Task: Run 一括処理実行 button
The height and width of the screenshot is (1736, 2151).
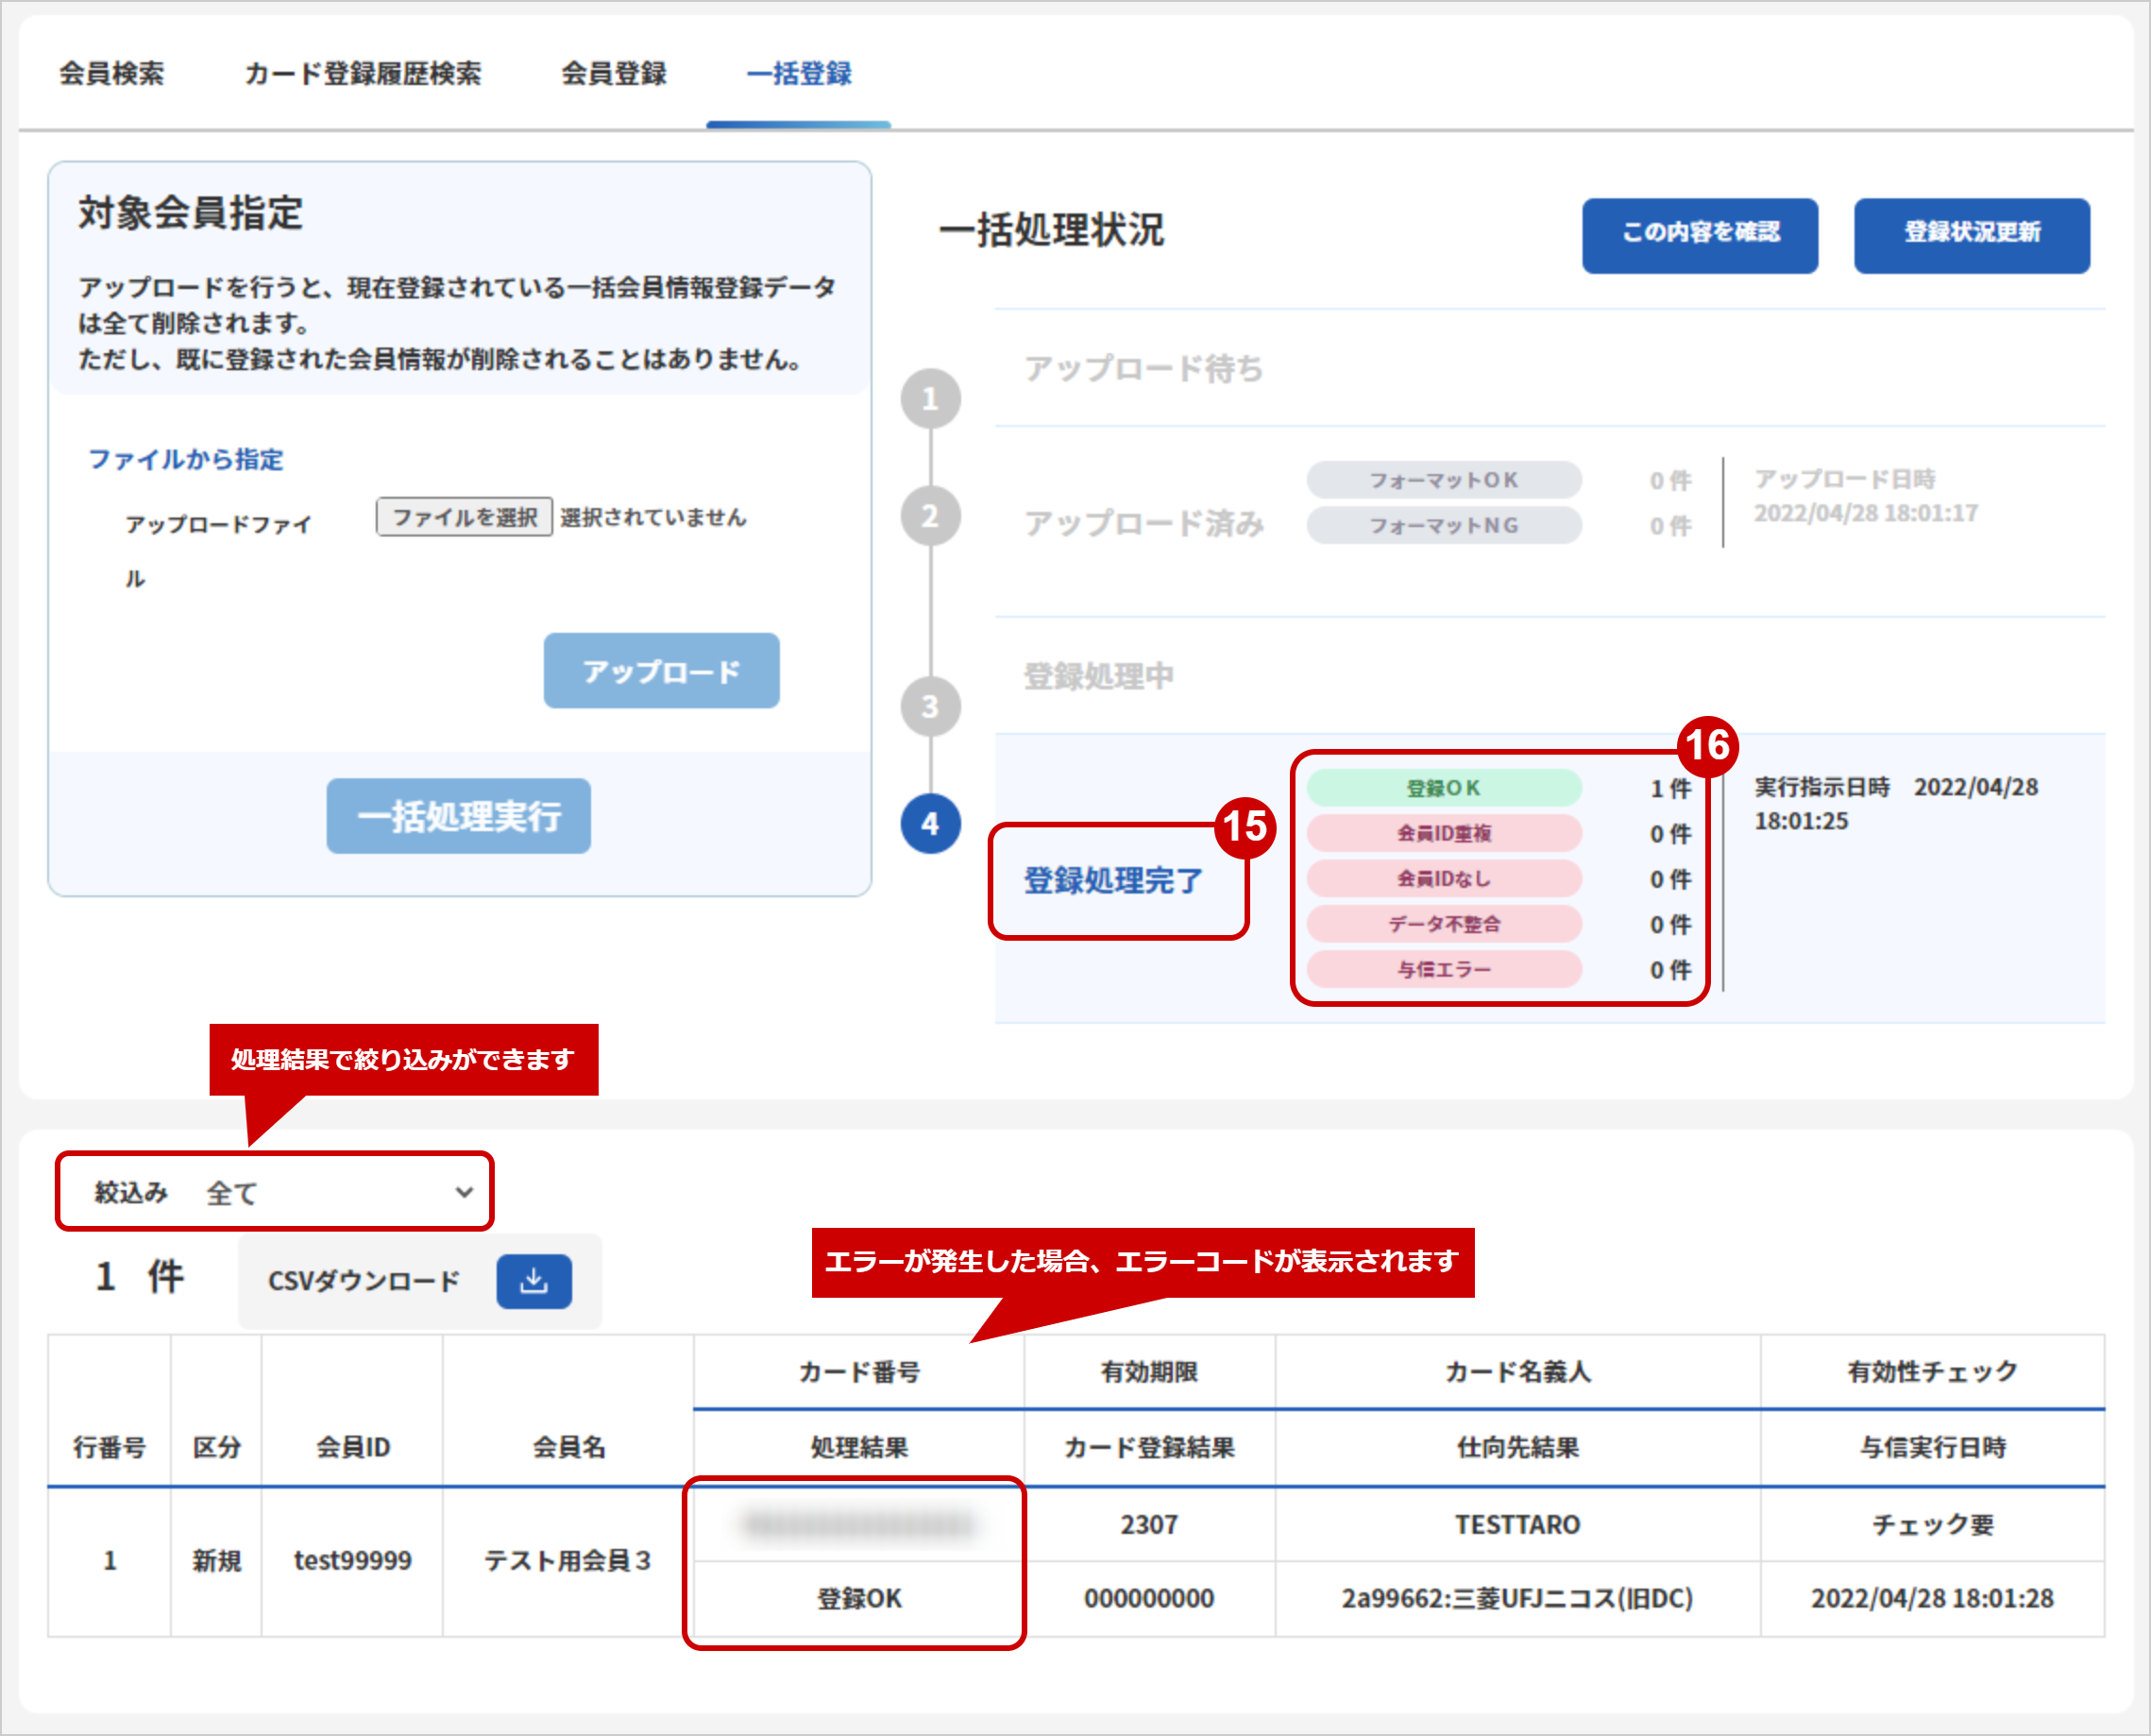Action: (x=459, y=816)
